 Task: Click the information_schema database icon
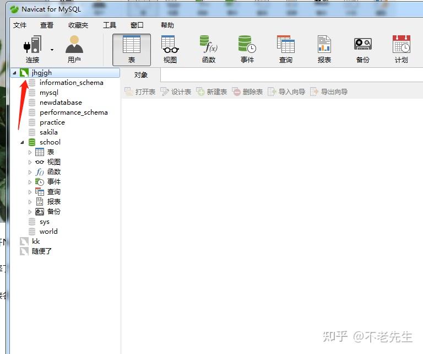tap(32, 83)
